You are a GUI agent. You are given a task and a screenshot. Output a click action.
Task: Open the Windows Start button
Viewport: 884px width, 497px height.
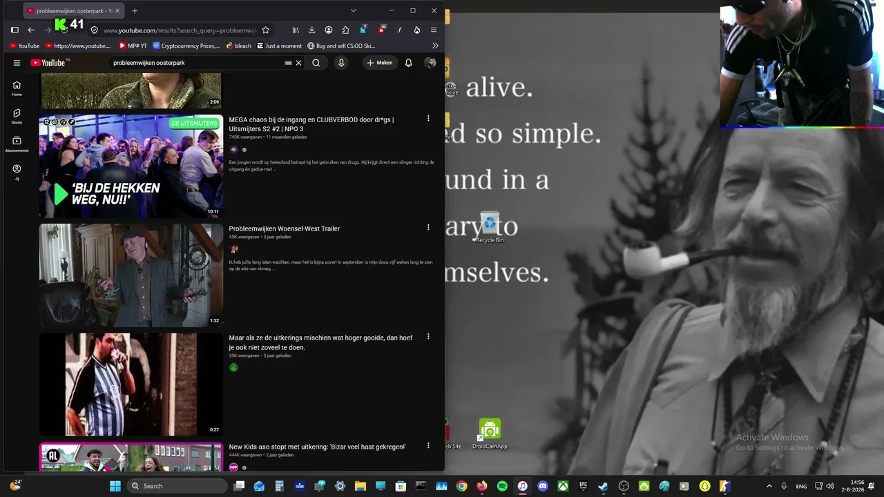click(115, 486)
